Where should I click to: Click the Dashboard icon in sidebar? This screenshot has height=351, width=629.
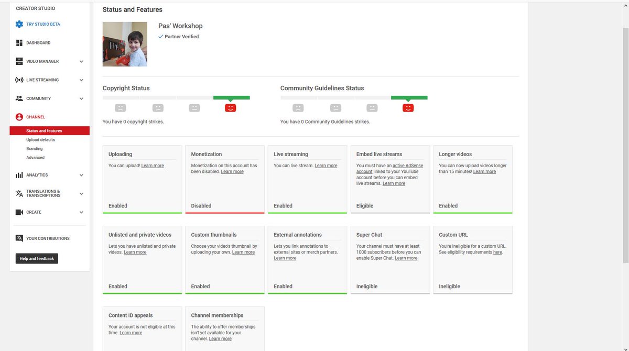pyautogui.click(x=19, y=43)
